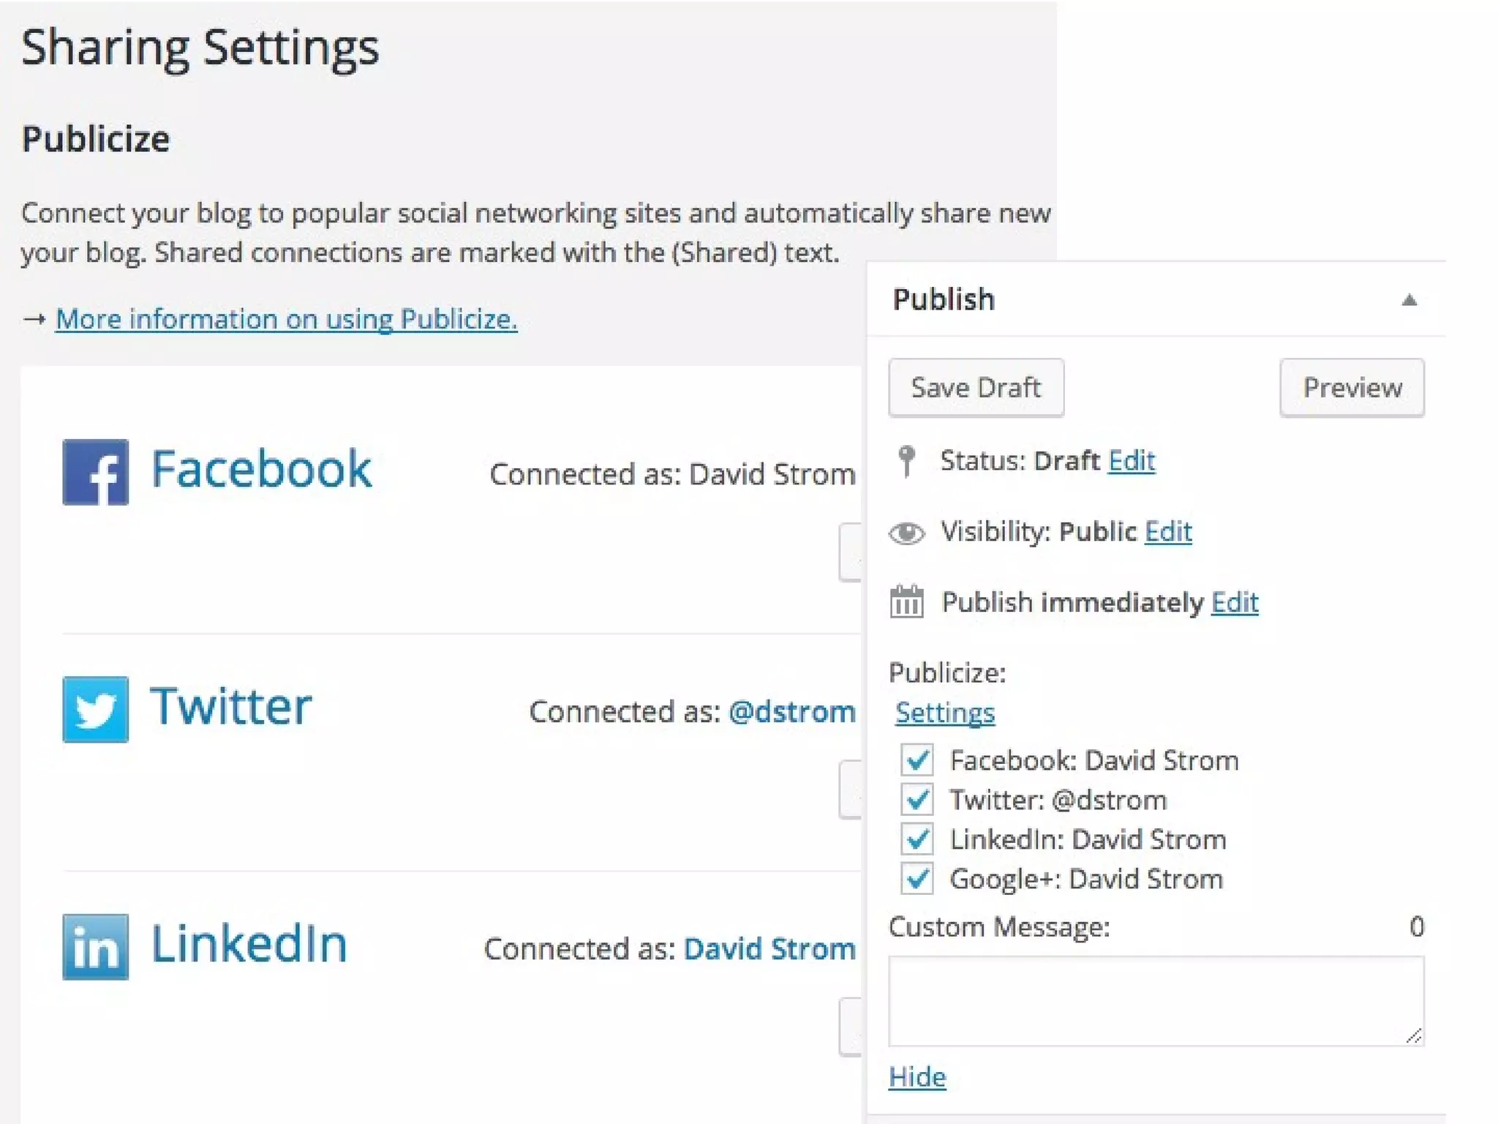Uncheck Twitter: @dstrom checkbox

coord(917,800)
